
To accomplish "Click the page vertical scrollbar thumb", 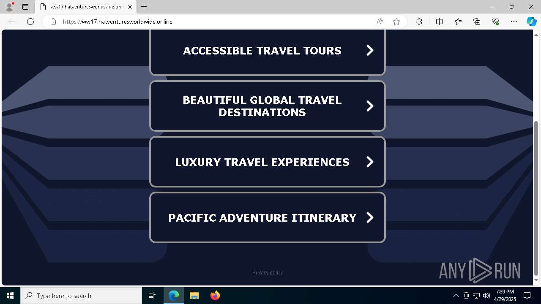I will (x=536, y=198).
